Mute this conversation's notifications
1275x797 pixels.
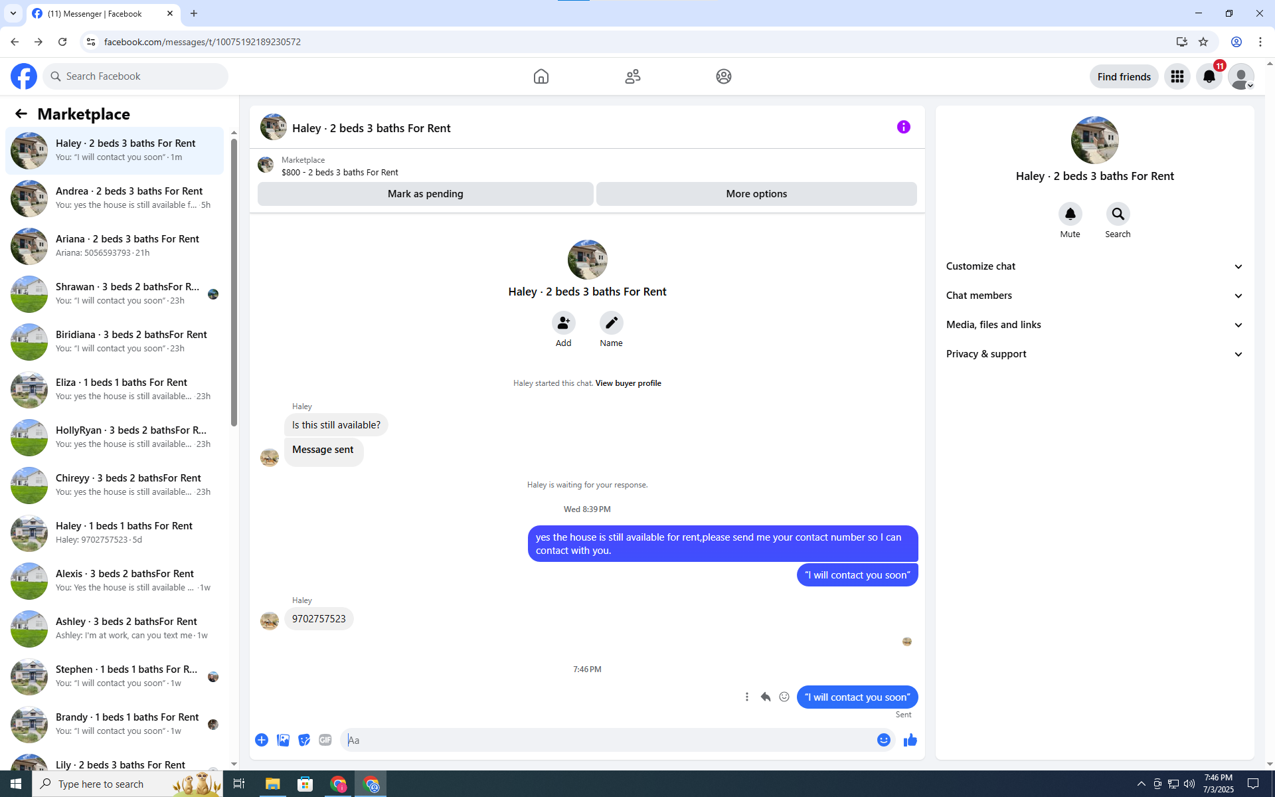pos(1070,214)
